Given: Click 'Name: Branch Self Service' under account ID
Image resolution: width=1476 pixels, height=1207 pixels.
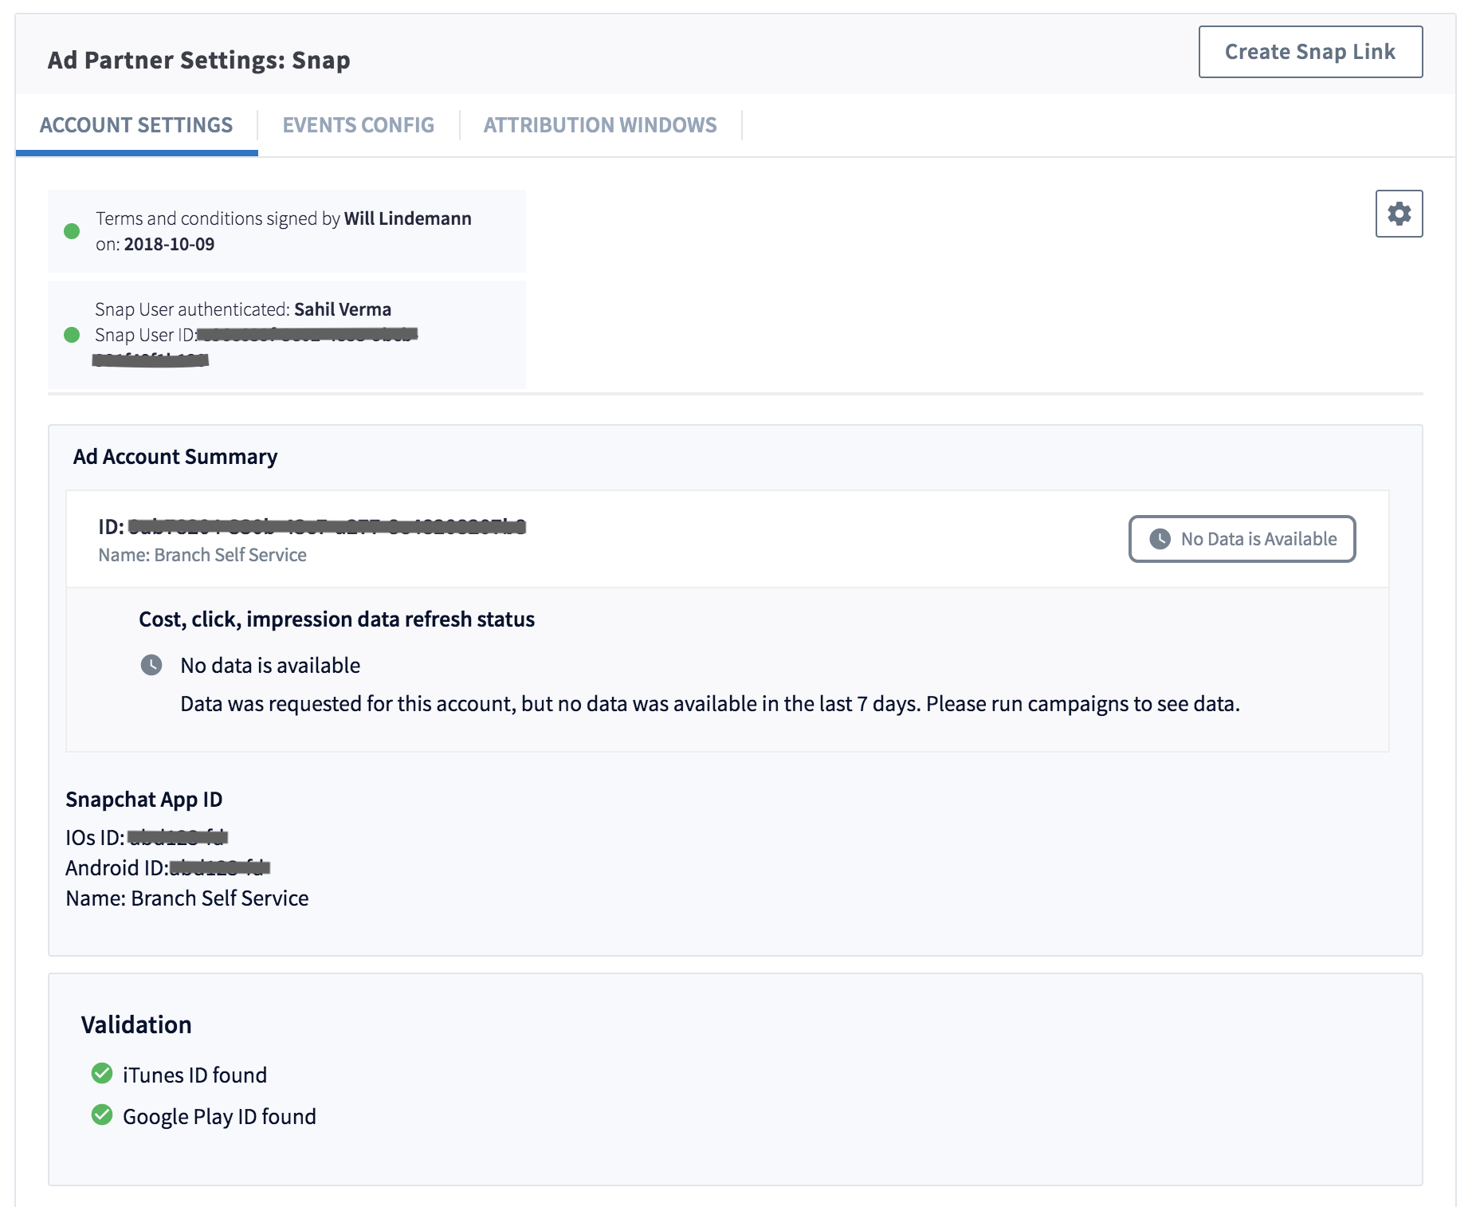Looking at the screenshot, I should point(202,555).
